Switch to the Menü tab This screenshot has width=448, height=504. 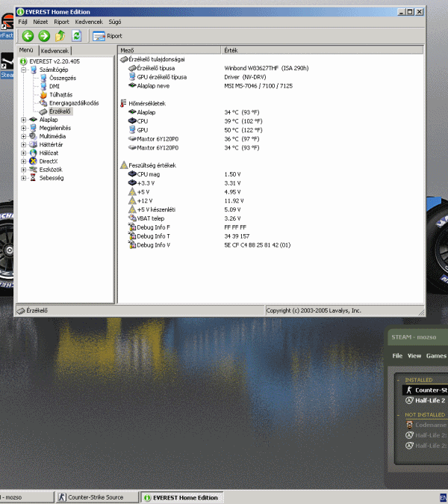click(x=26, y=50)
